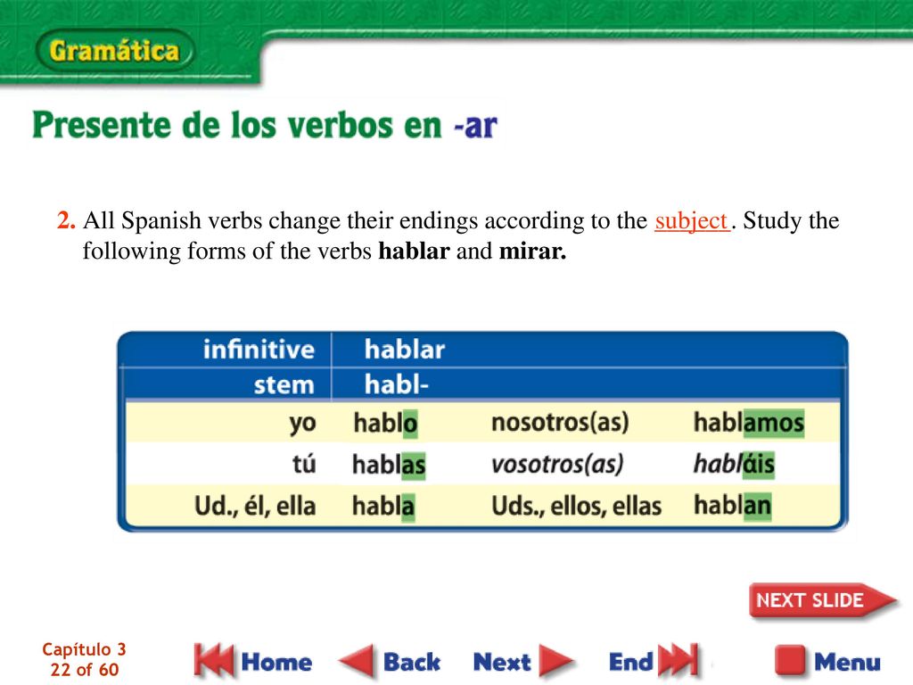This screenshot has width=913, height=685.
Task: Go Back to previous slide
Action: [x=412, y=663]
